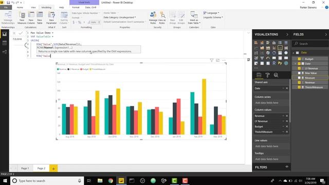The image size is (329, 185).
Task: Select the Donut chart visual icon
Action: (x=274, y=53)
